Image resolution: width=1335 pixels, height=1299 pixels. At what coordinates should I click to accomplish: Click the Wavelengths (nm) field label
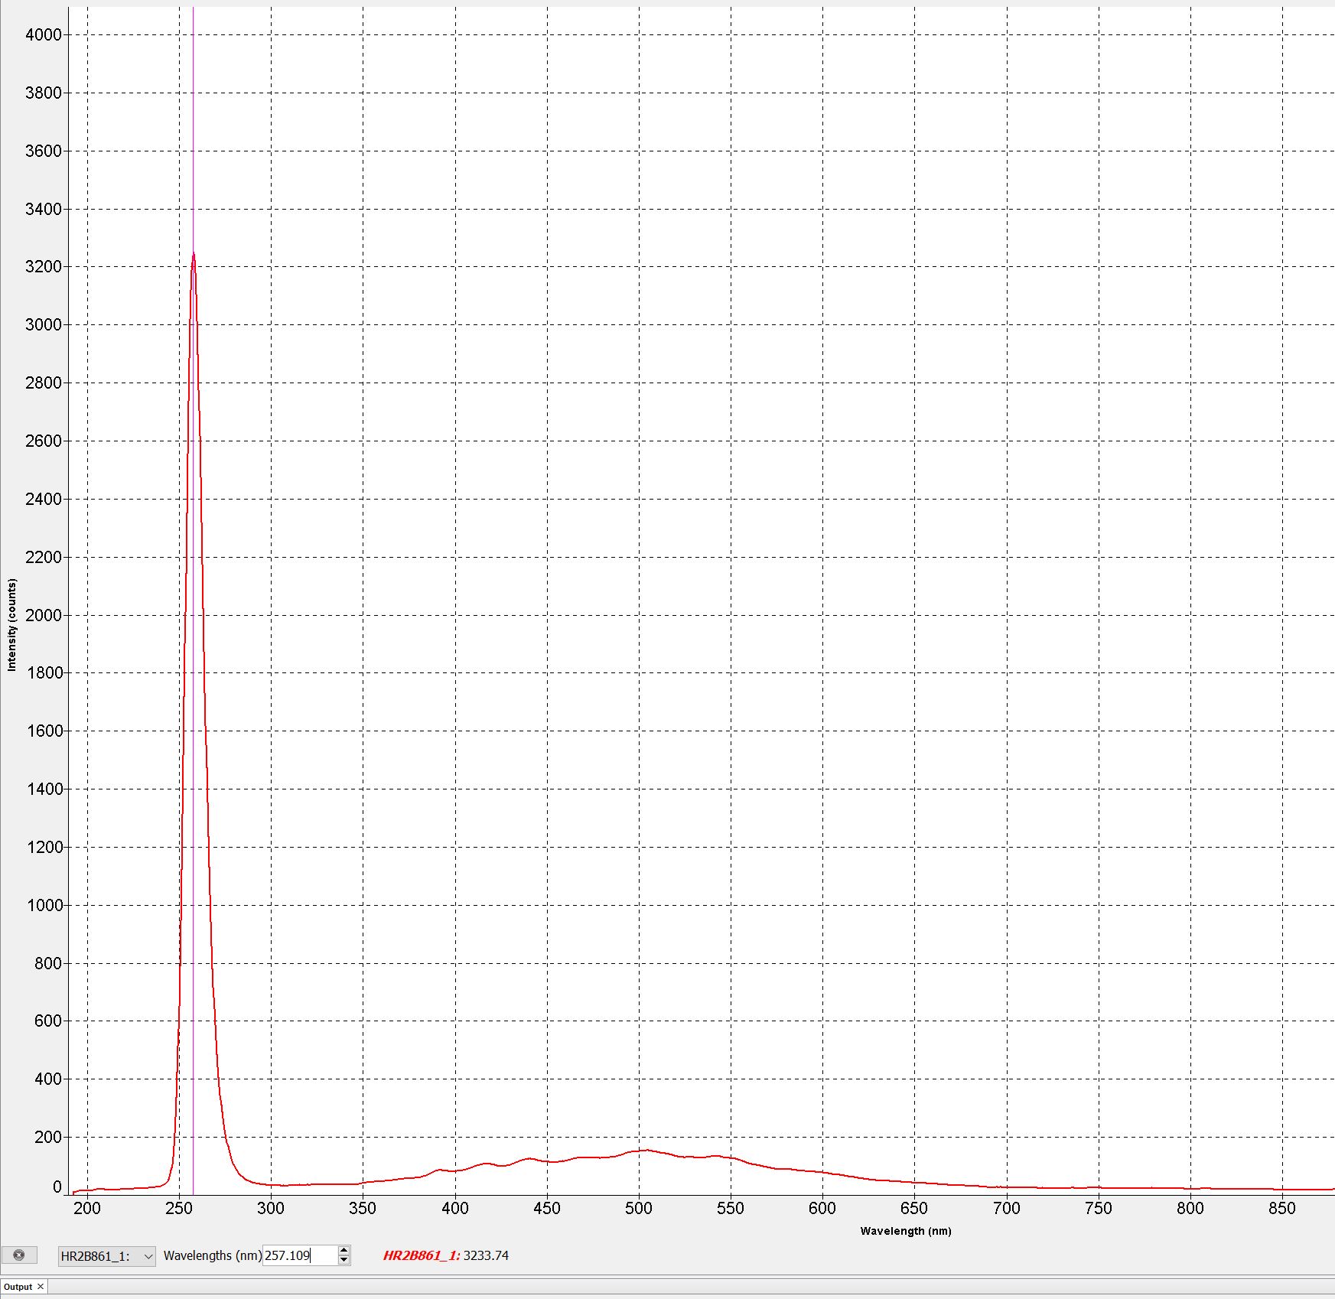point(213,1255)
